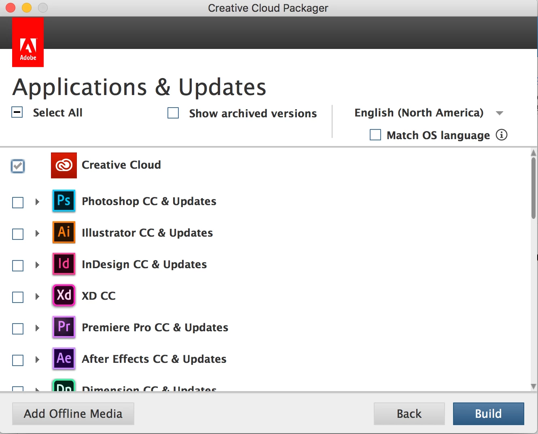Expand After Effects CC & Updates versions
The image size is (538, 434).
pyautogui.click(x=37, y=359)
